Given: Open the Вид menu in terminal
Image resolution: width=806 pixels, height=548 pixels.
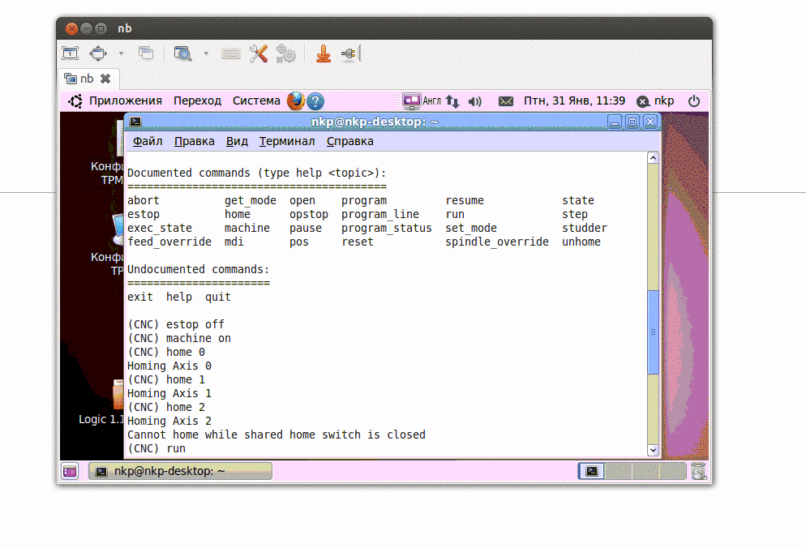Looking at the screenshot, I should (237, 141).
